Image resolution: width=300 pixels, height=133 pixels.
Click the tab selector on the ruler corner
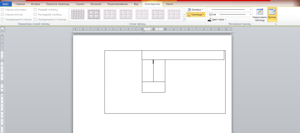pos(2,29)
